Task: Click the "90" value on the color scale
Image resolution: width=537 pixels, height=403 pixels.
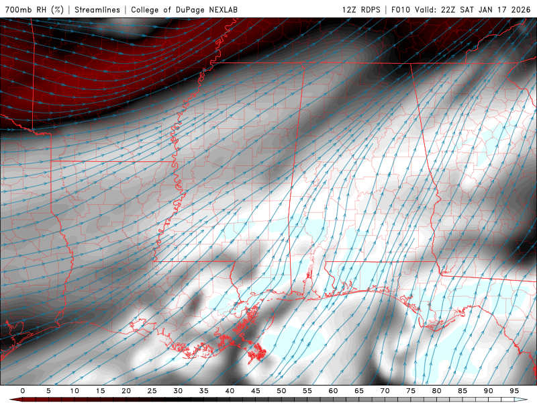Action: [x=489, y=391]
